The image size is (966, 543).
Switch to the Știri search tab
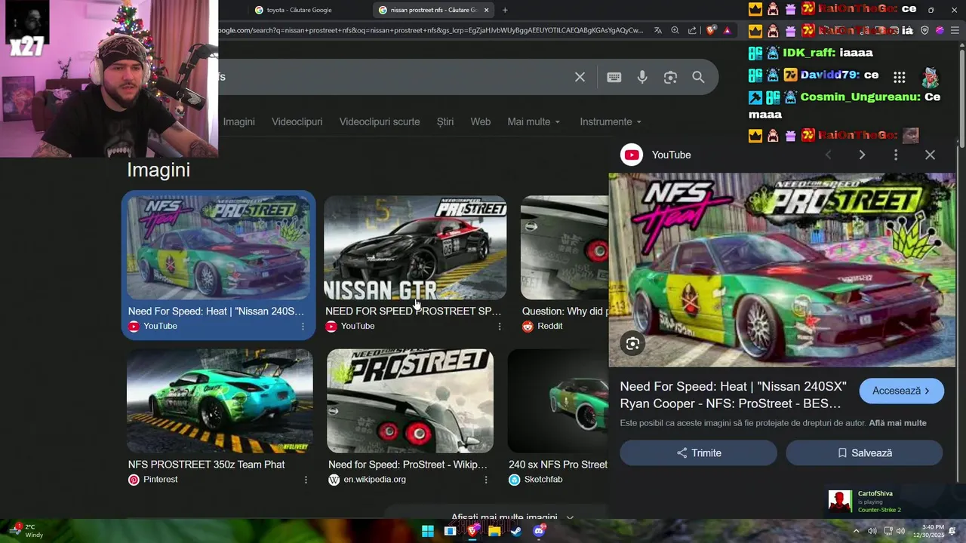click(x=445, y=121)
